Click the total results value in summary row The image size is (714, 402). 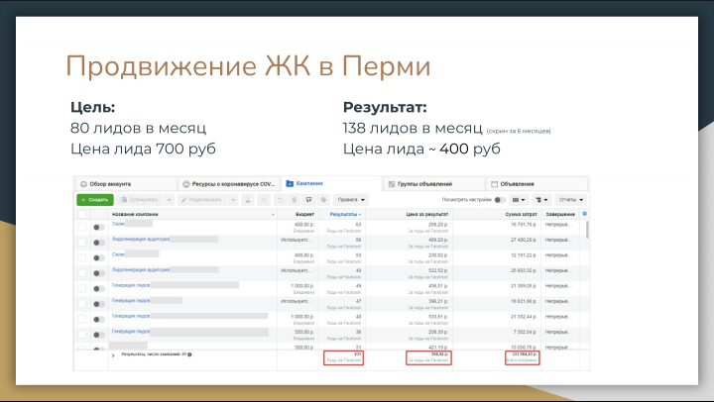pos(357,353)
